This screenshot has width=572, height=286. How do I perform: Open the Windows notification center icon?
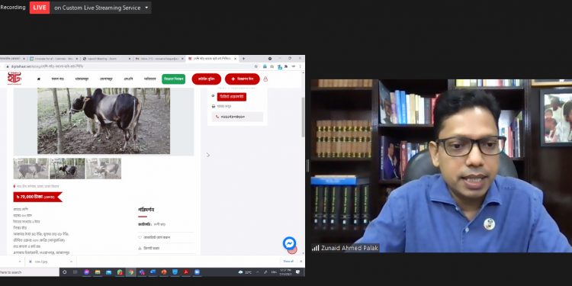click(297, 272)
